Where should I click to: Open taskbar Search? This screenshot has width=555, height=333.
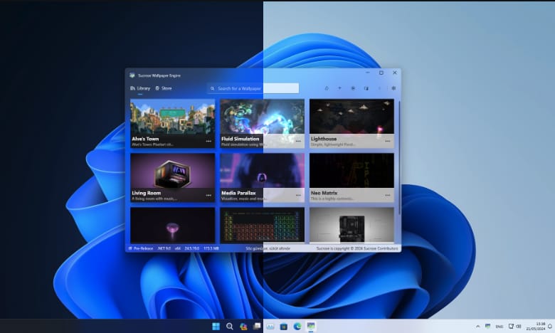(x=229, y=327)
